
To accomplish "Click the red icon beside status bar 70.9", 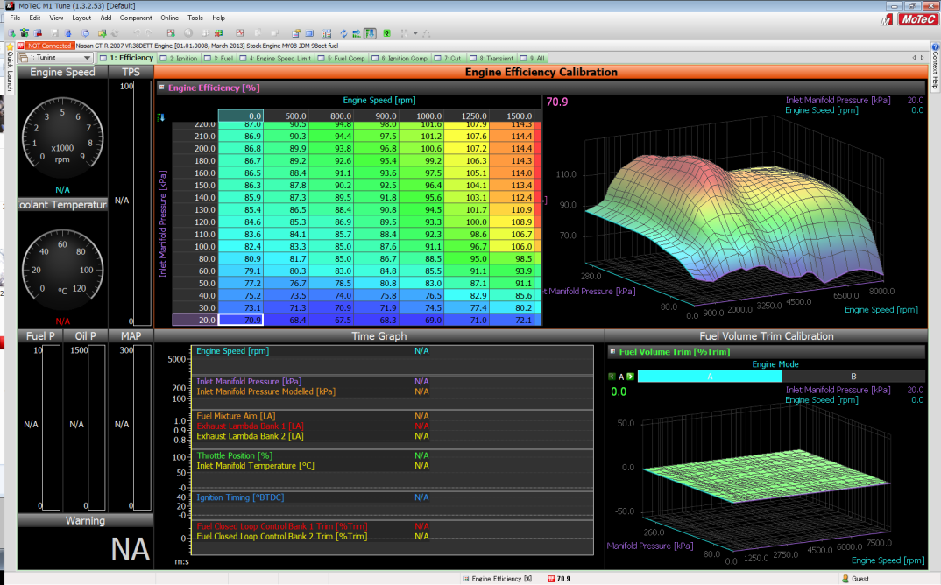I will [551, 579].
